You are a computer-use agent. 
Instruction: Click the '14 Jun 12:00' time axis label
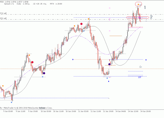[x=133, y=111]
